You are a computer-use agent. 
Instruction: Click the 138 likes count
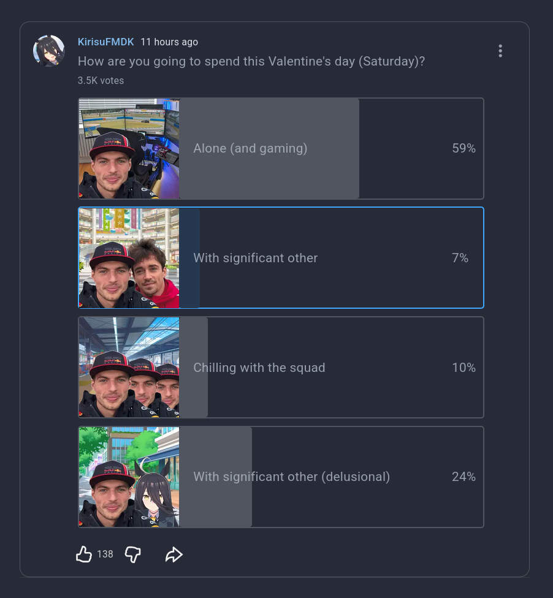click(x=105, y=554)
